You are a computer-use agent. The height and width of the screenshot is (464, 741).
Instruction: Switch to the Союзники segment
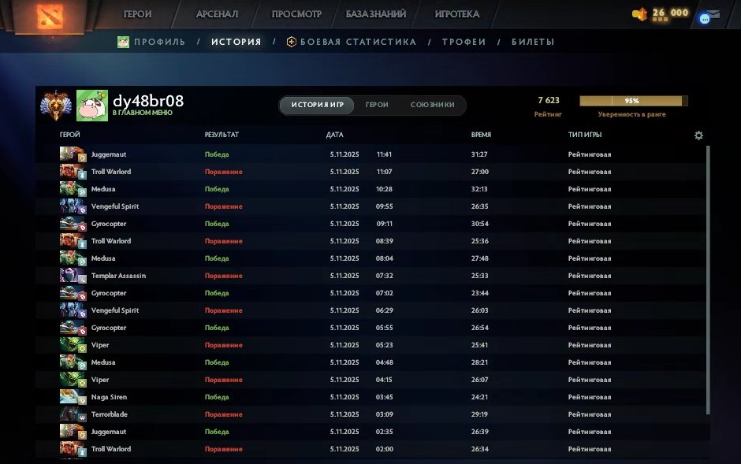432,106
